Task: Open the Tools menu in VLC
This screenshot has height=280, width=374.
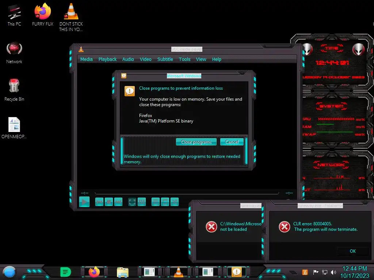Action: (184, 59)
